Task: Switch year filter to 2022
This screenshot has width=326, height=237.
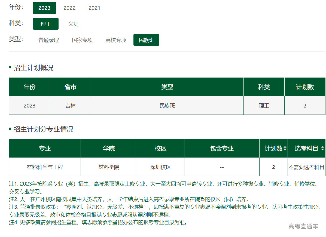Action: pyautogui.click(x=69, y=8)
